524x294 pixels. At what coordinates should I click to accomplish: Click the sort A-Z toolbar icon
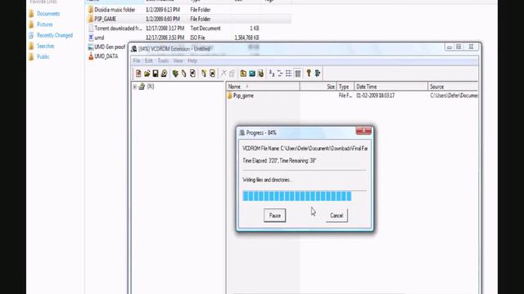(272, 73)
